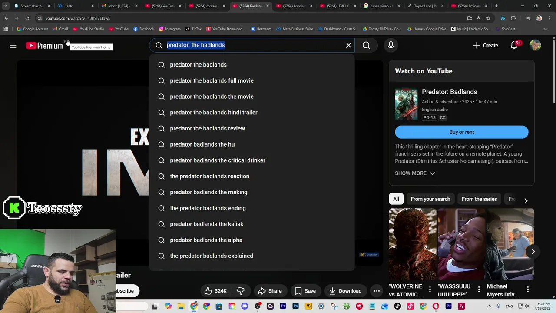Dislike the video
556x313 pixels.
(241, 291)
